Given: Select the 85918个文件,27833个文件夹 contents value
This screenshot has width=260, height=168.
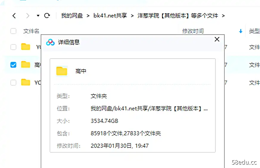Looking at the screenshot, I should 126,133.
